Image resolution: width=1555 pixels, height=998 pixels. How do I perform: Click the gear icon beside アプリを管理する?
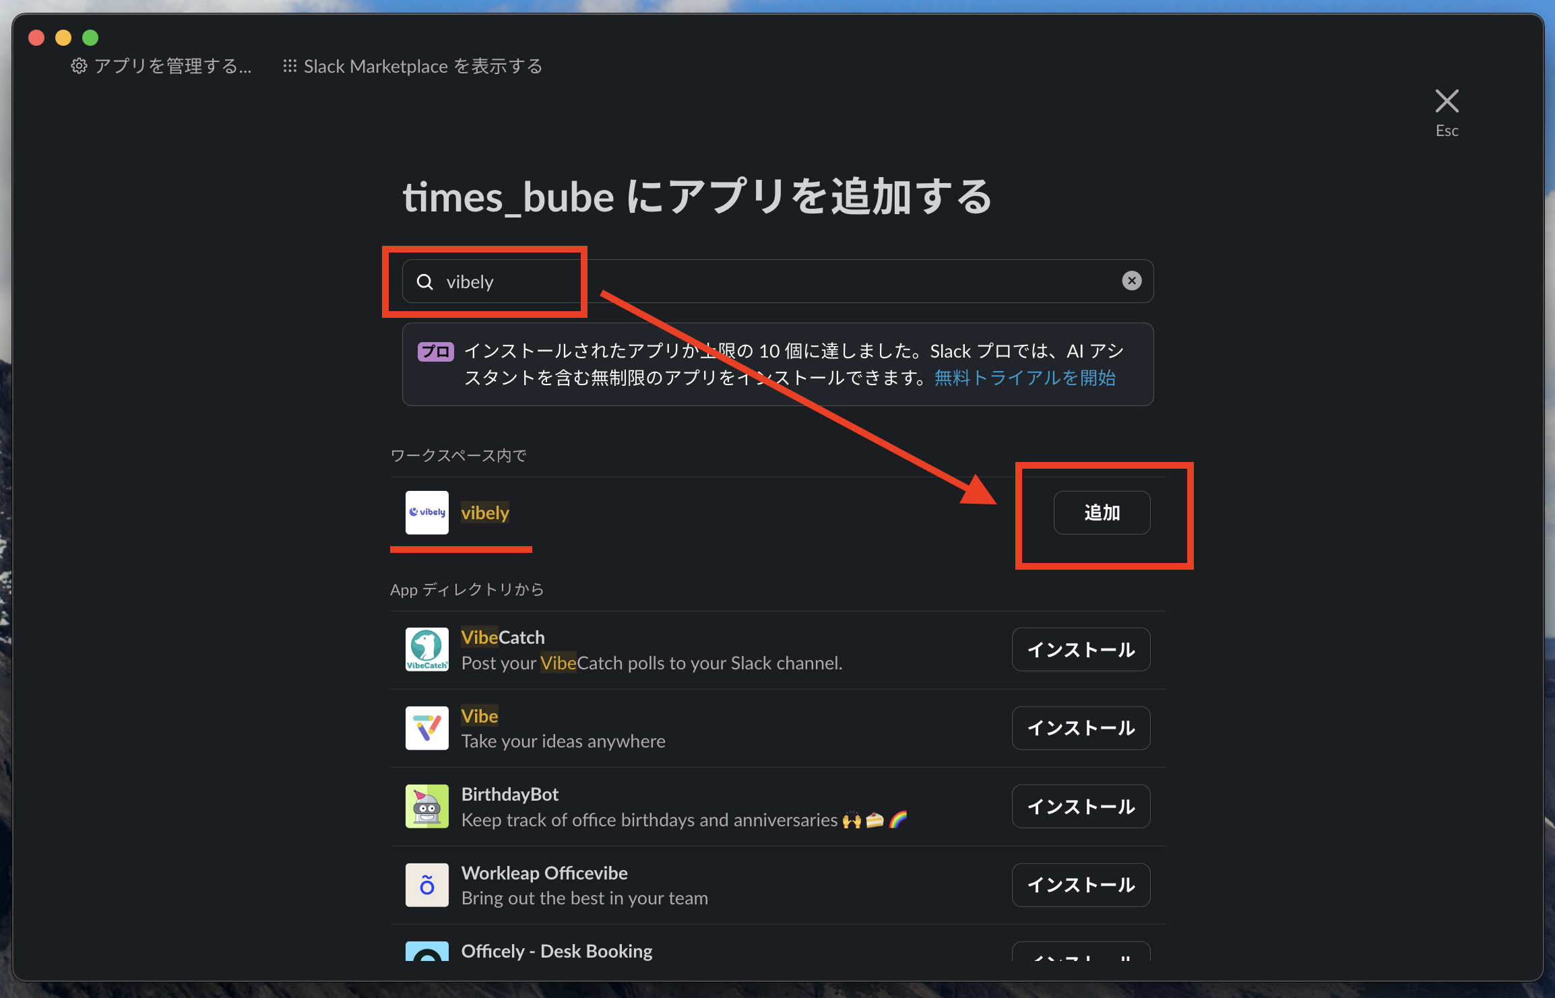(x=80, y=66)
